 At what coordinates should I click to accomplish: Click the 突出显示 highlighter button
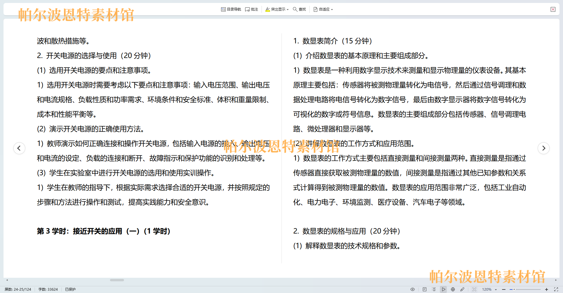pos(275,9)
